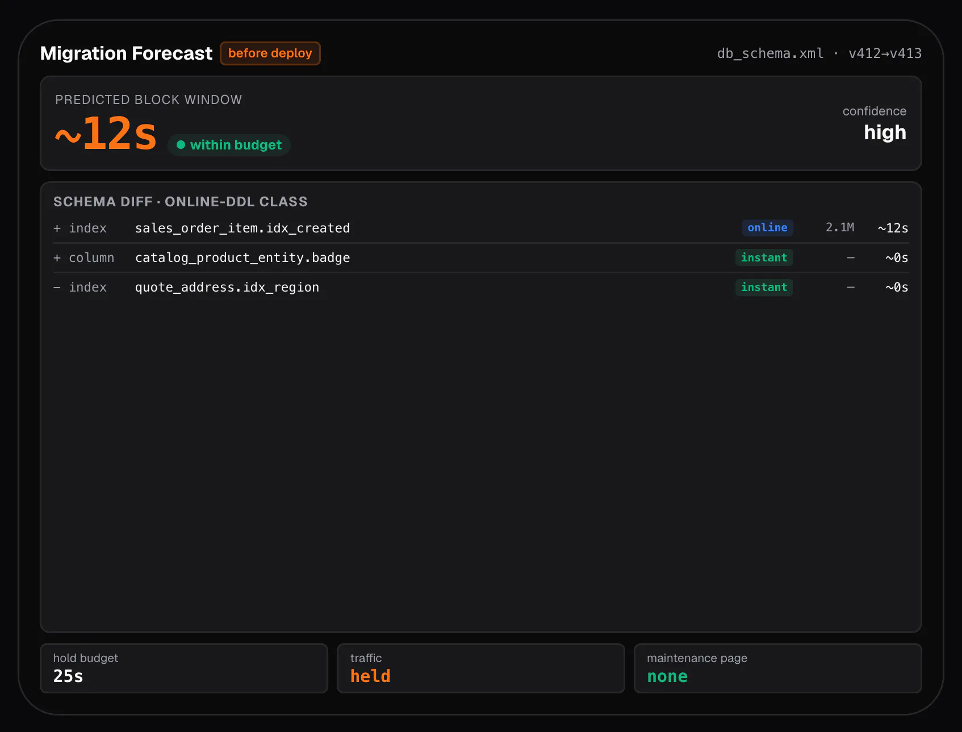This screenshot has height=732, width=962.
Task: Click the ~12s predicted block window value
Action: pyautogui.click(x=106, y=134)
